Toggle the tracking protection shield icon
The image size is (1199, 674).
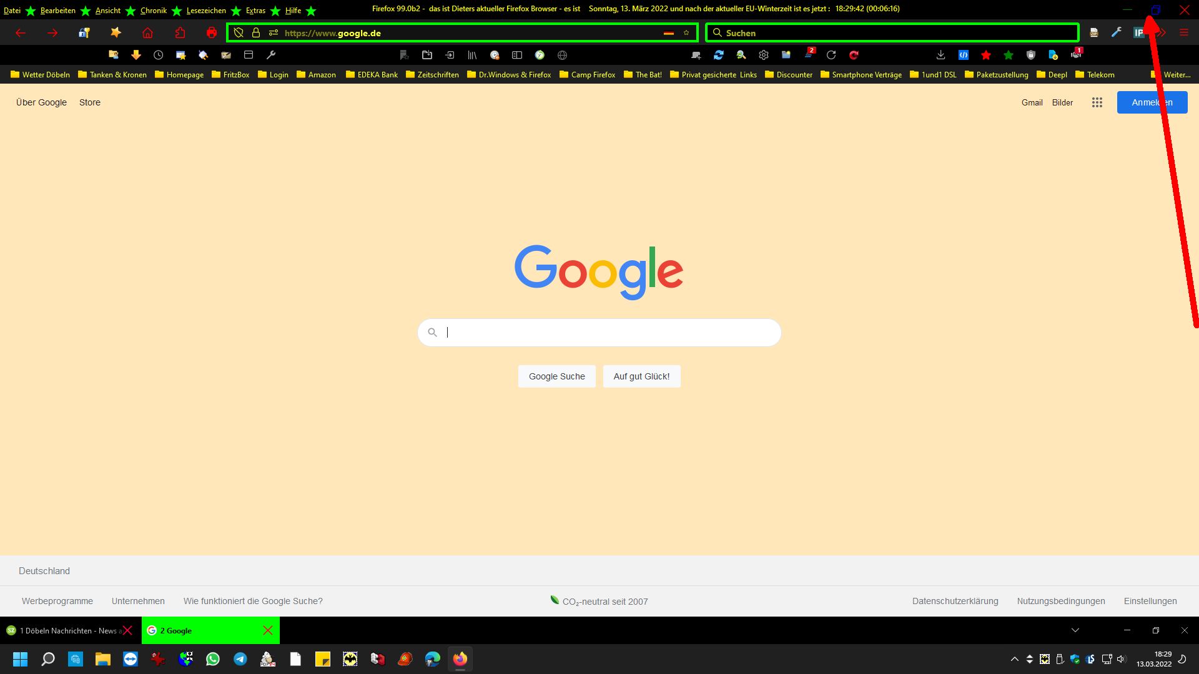pyautogui.click(x=239, y=33)
